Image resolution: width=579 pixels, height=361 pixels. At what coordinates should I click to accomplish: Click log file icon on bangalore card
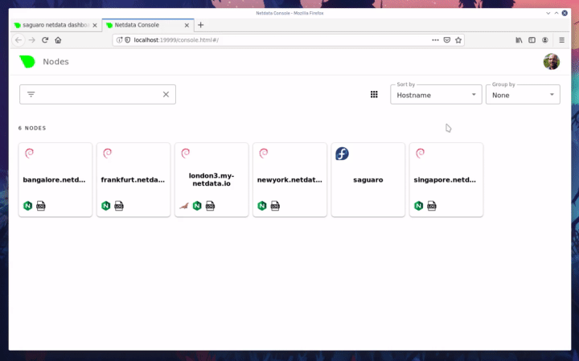(41, 206)
